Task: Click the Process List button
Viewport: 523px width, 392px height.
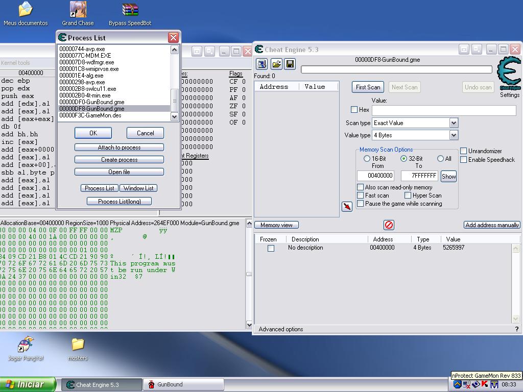Action: 100,188
